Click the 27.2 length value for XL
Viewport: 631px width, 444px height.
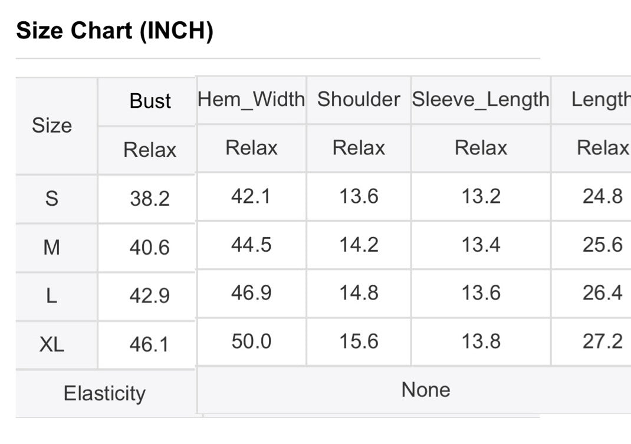pos(602,341)
